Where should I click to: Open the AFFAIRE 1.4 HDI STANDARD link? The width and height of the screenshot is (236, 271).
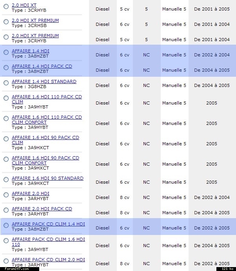tap(44, 81)
